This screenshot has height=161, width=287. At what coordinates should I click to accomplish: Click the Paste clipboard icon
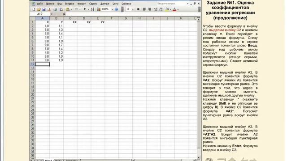pyautogui.click(x=68, y=9)
